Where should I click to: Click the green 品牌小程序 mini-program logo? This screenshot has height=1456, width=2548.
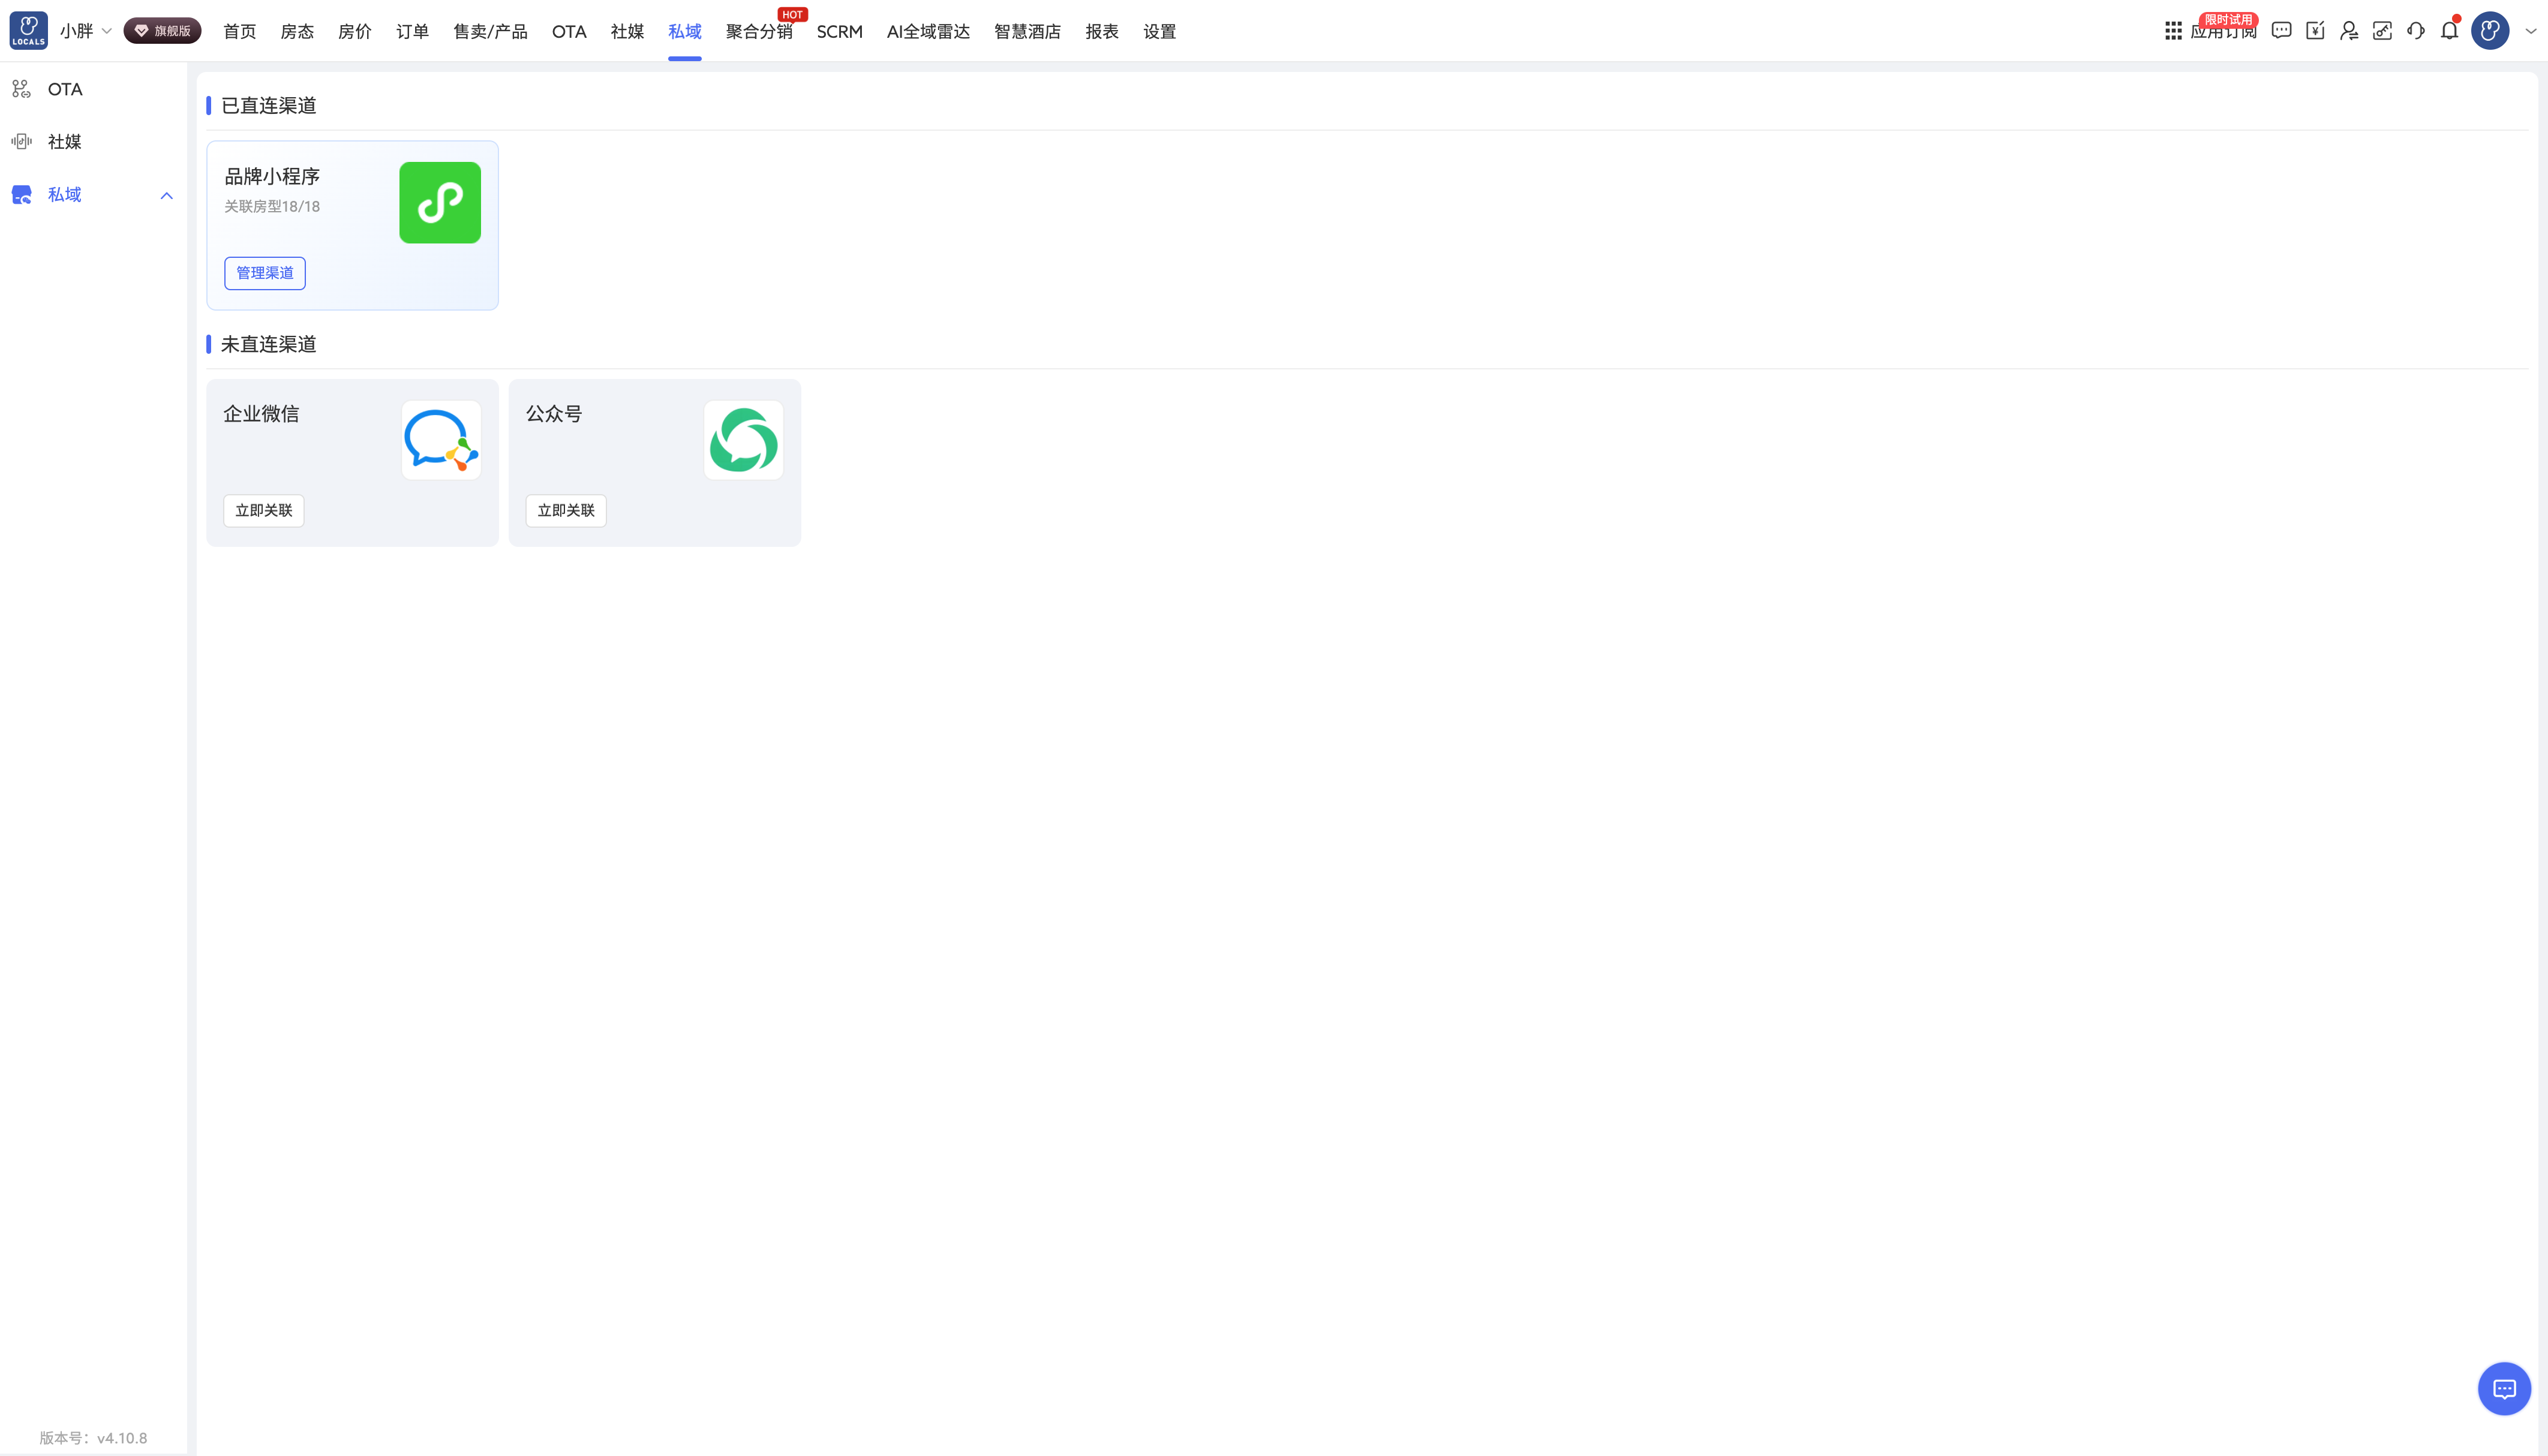click(440, 203)
